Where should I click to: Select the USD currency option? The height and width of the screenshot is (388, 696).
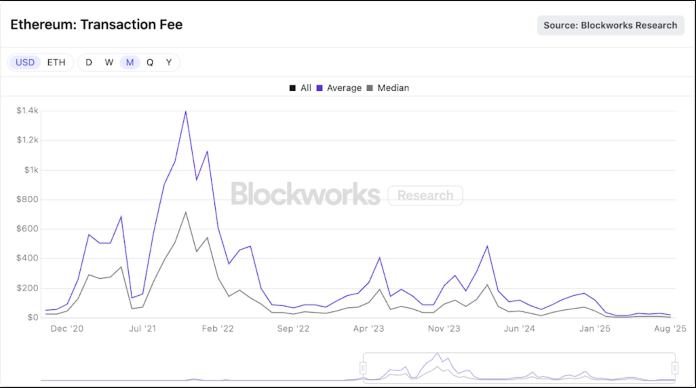pyautogui.click(x=25, y=62)
